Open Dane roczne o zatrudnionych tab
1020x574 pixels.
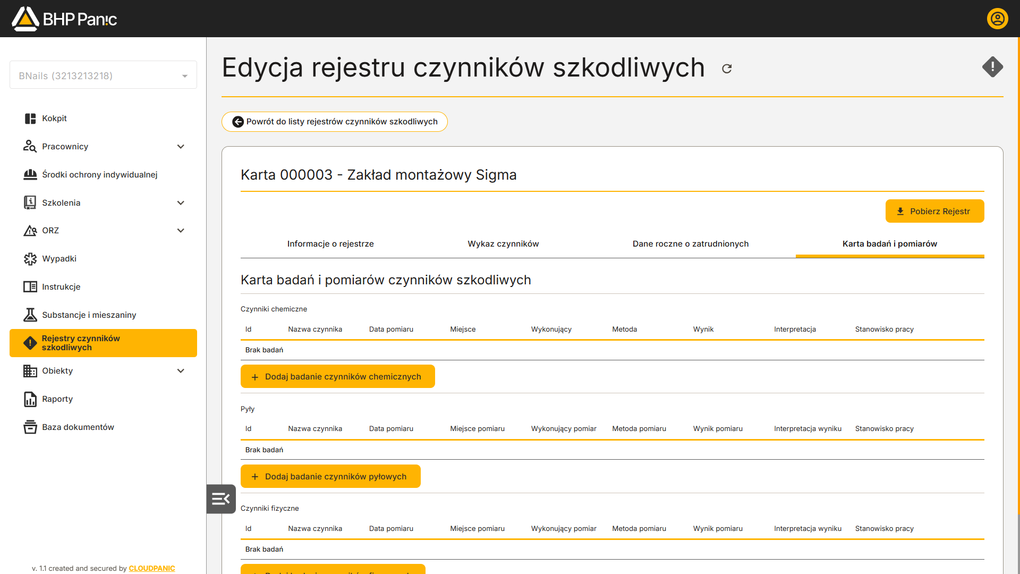coord(691,244)
